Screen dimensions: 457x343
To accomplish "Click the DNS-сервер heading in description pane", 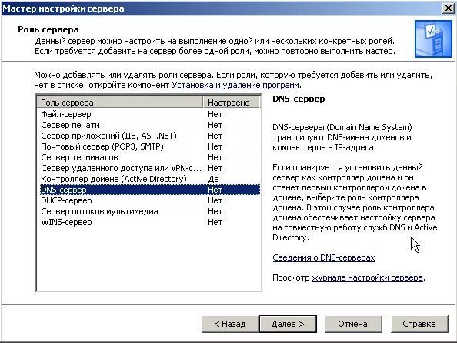I will (x=299, y=99).
